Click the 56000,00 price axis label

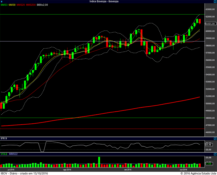pos(210,60)
